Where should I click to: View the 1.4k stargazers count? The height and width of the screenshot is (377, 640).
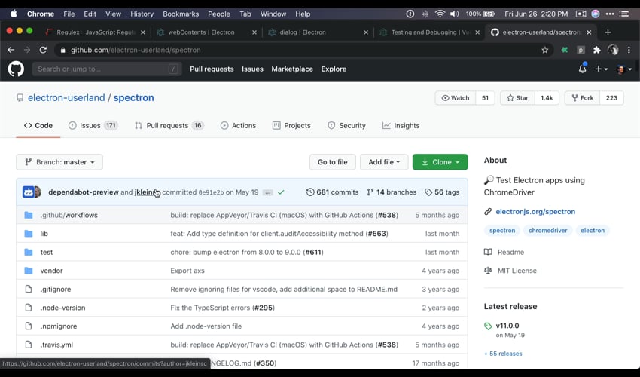547,98
